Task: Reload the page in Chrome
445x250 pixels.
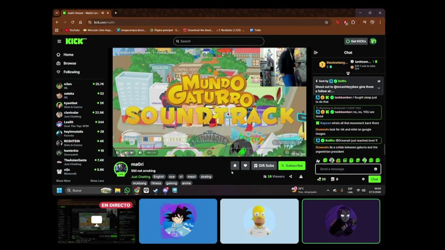Action: pos(73,22)
